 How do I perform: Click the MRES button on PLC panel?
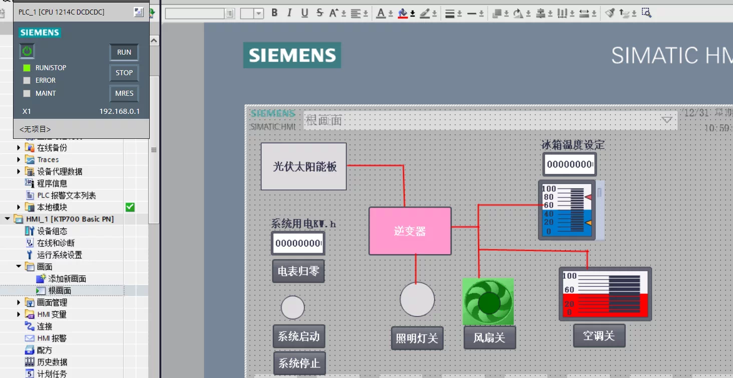(x=124, y=93)
